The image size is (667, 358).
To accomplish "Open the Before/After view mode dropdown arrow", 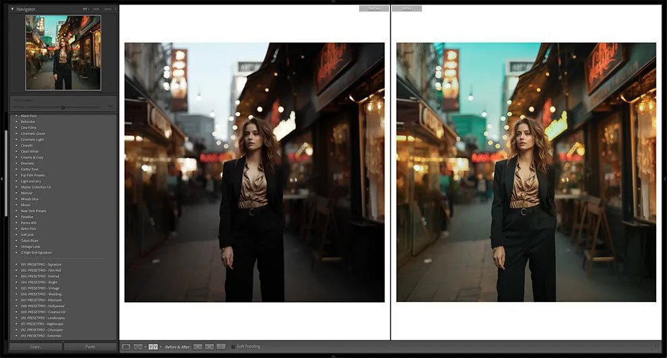I will point(161,347).
